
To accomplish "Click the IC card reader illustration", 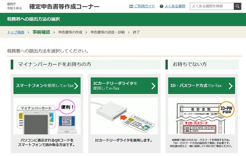I will coord(124,116).
